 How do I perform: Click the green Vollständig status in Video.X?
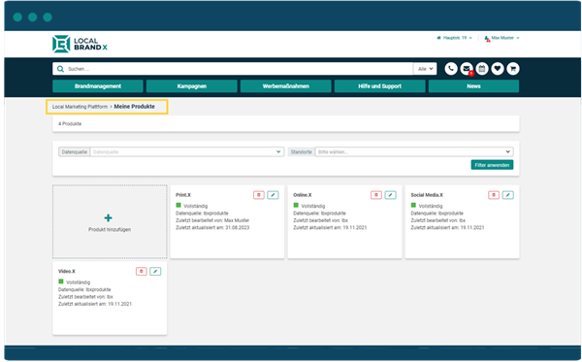pos(75,282)
